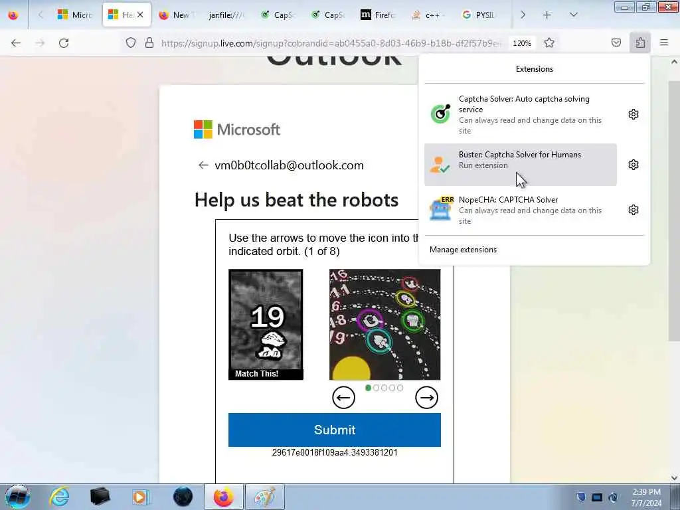Click the page vertical scrollbar thumb
Viewport: 680px width, 510px height.
point(674,211)
